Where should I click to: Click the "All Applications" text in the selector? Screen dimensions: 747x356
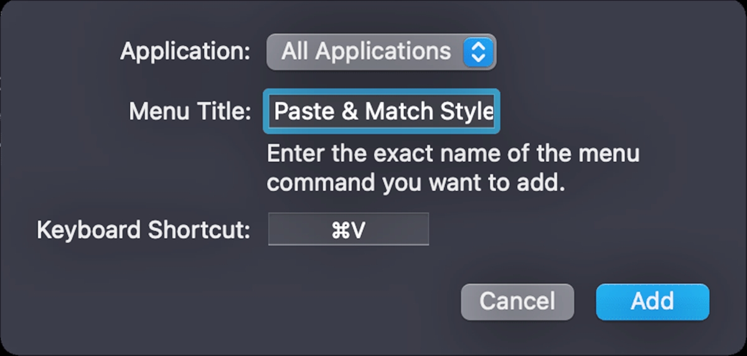[365, 52]
